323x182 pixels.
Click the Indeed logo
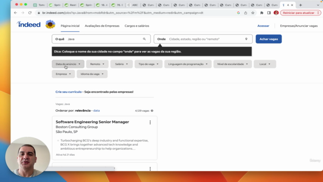29,25
